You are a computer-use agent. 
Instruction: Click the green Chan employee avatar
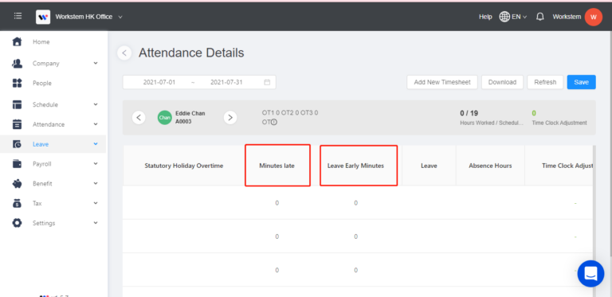(165, 117)
